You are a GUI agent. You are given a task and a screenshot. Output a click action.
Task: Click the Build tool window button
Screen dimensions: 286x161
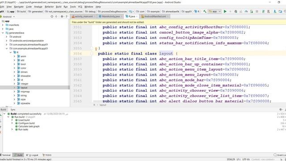[18, 155]
